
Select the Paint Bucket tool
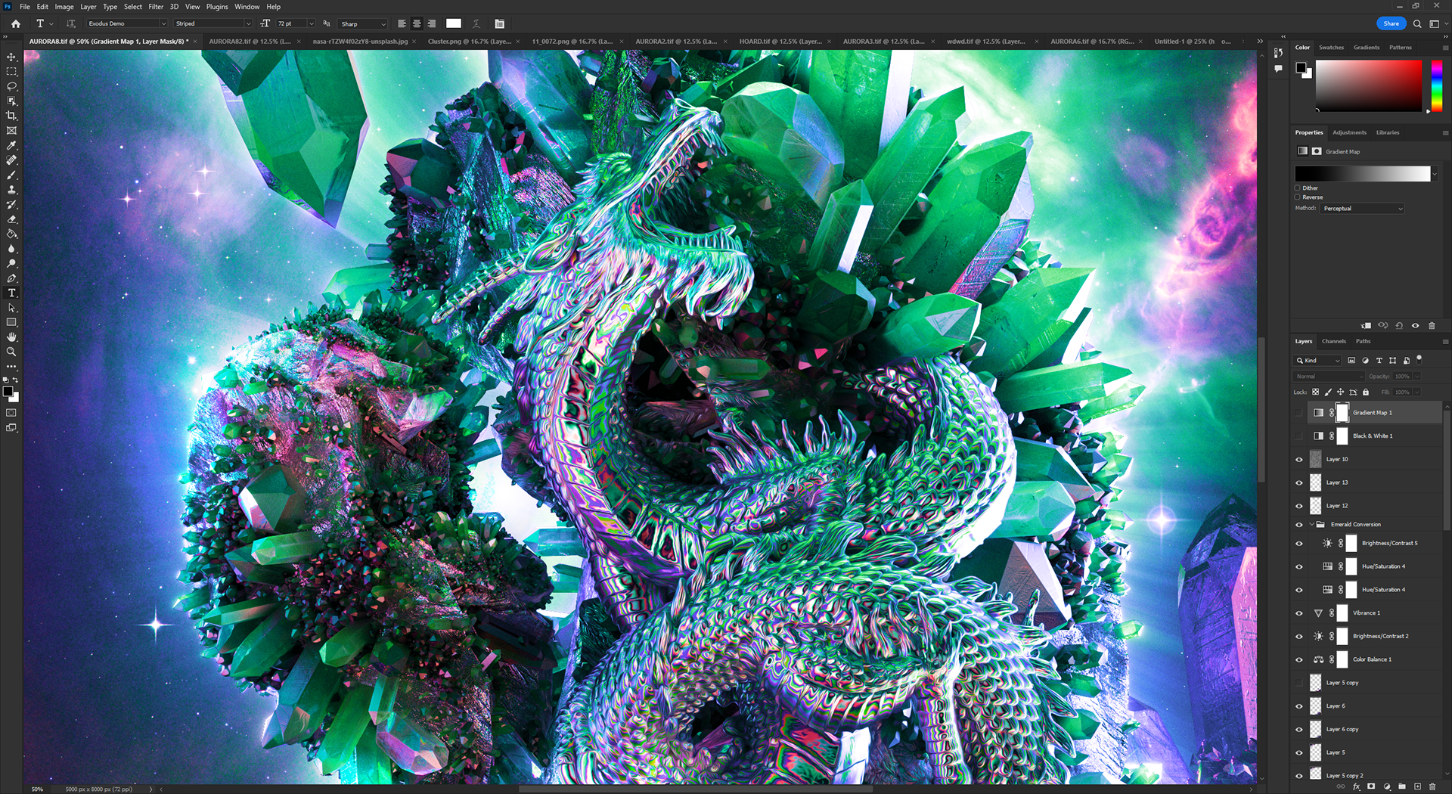(11, 234)
